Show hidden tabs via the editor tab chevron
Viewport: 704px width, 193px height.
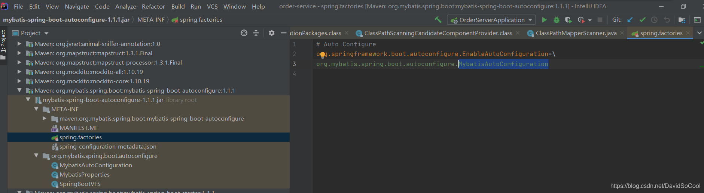[699, 33]
